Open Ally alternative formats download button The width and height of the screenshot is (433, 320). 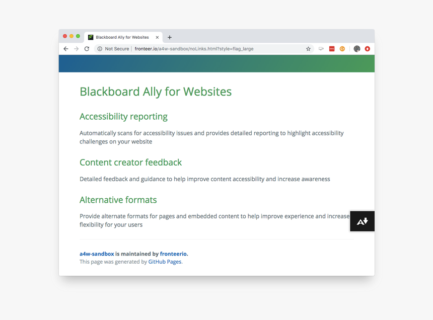pos(362,221)
